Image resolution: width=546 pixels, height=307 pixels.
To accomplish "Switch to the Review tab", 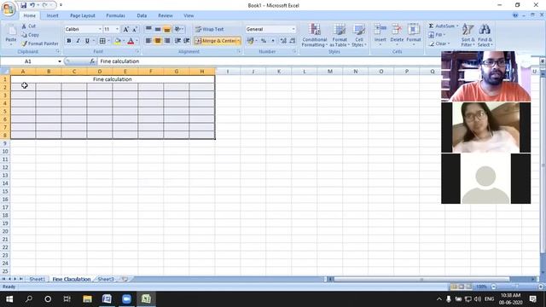I will pyautogui.click(x=166, y=15).
